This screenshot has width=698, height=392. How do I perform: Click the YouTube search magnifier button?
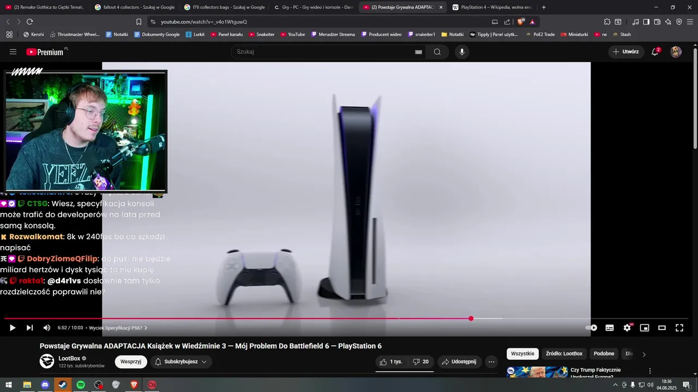coord(437,52)
